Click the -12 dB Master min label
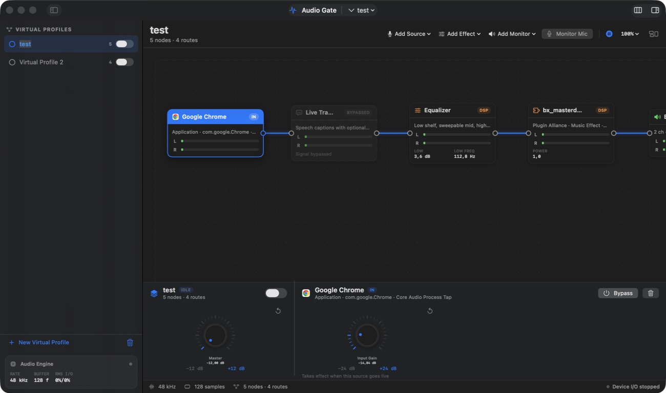Viewport: 666px width, 393px height. coord(194,368)
